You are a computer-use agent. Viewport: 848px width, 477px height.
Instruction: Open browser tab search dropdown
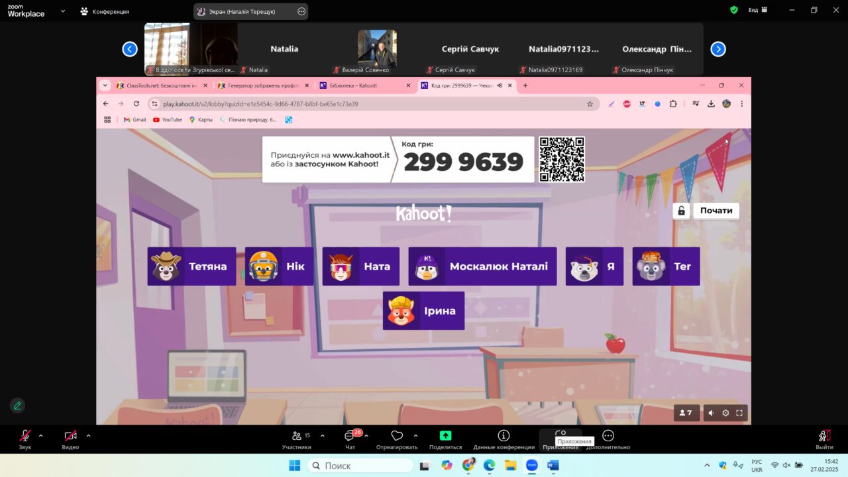coord(105,85)
